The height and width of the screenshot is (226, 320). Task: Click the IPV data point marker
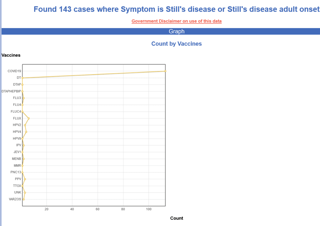24,145
